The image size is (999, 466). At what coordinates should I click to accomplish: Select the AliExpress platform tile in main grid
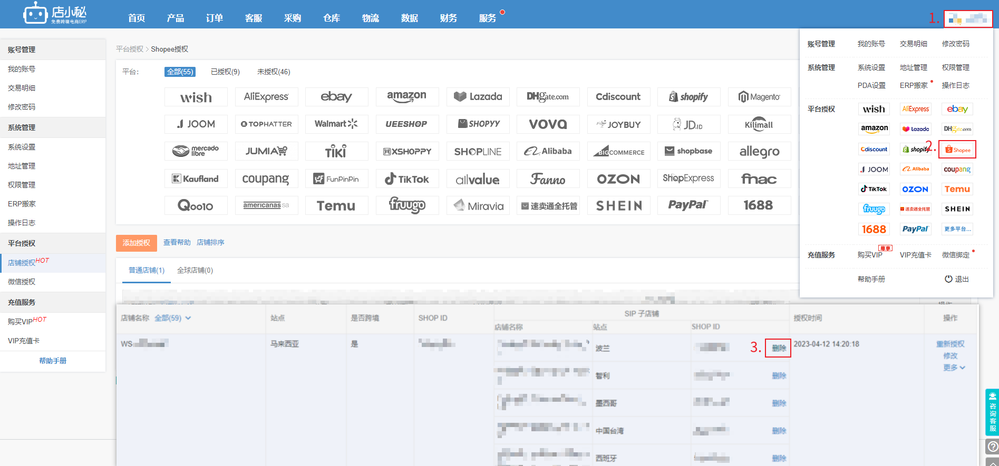coord(266,97)
